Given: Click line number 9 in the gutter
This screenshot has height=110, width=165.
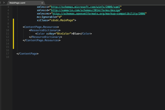Looking at the screenshot, I should (8, 27).
